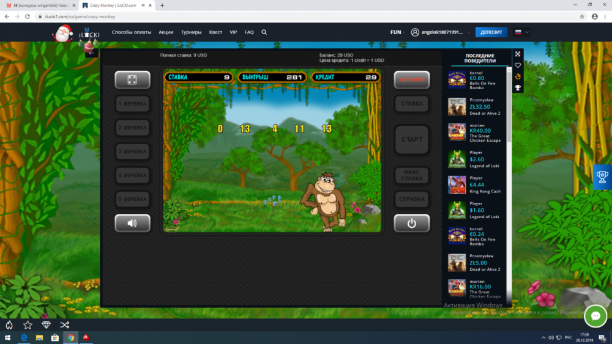Go to the Акции page in the navigation
This screenshot has width=612, height=344.
[165, 32]
